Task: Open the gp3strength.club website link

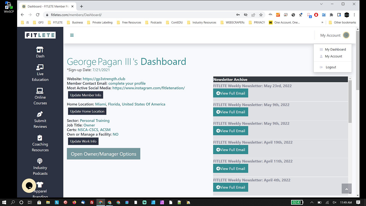Action: (104, 79)
